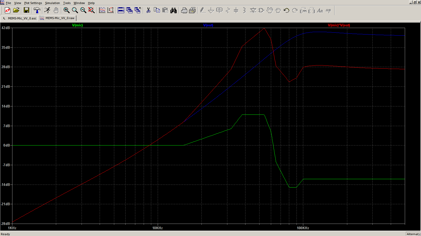Image resolution: width=421 pixels, height=236 pixels.
Task: Click the Copy icon
Action: tap(157, 10)
